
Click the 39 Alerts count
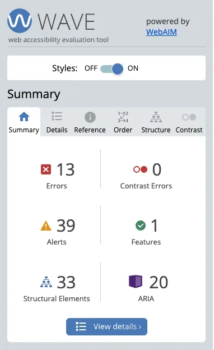(x=66, y=225)
